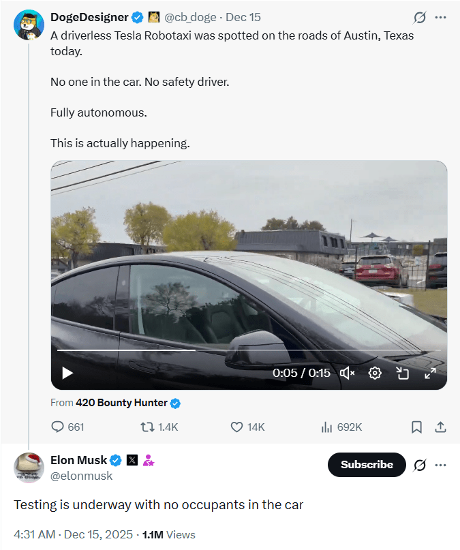This screenshot has height=550, width=460.
Task: Open Elon Musk's profile avatar
Action: click(29, 468)
